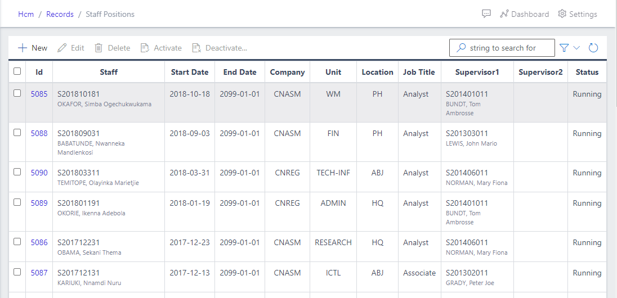
Task: Click unit cell ICTL
Action: pyautogui.click(x=333, y=273)
